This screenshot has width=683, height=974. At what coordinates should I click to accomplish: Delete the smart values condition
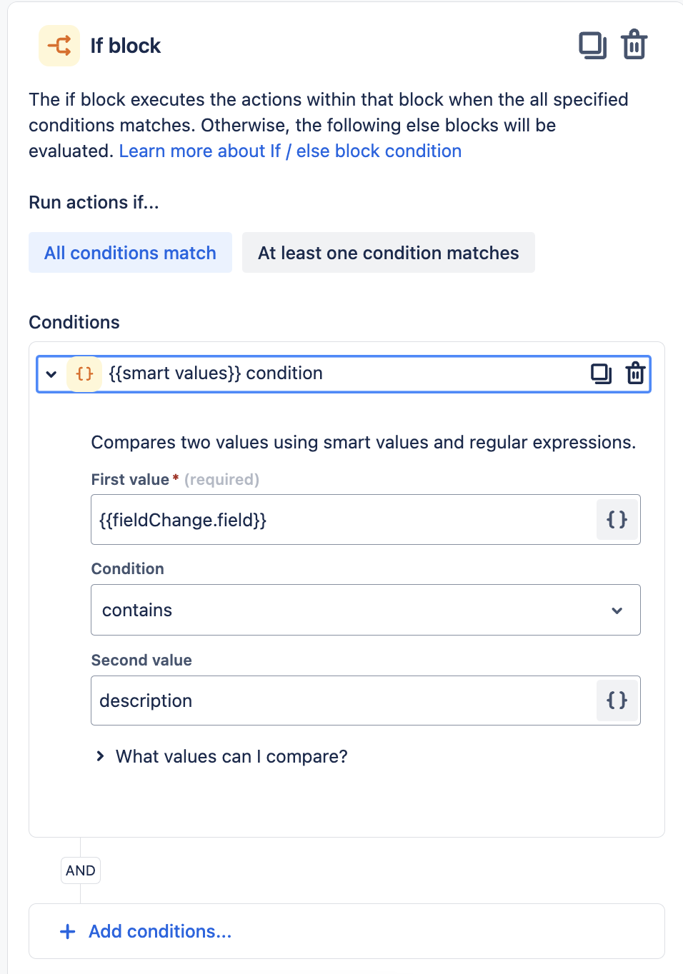pos(635,373)
